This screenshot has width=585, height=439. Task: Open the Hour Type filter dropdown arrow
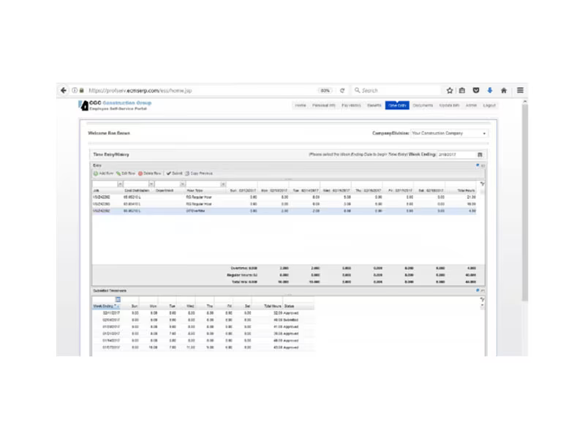(223, 184)
